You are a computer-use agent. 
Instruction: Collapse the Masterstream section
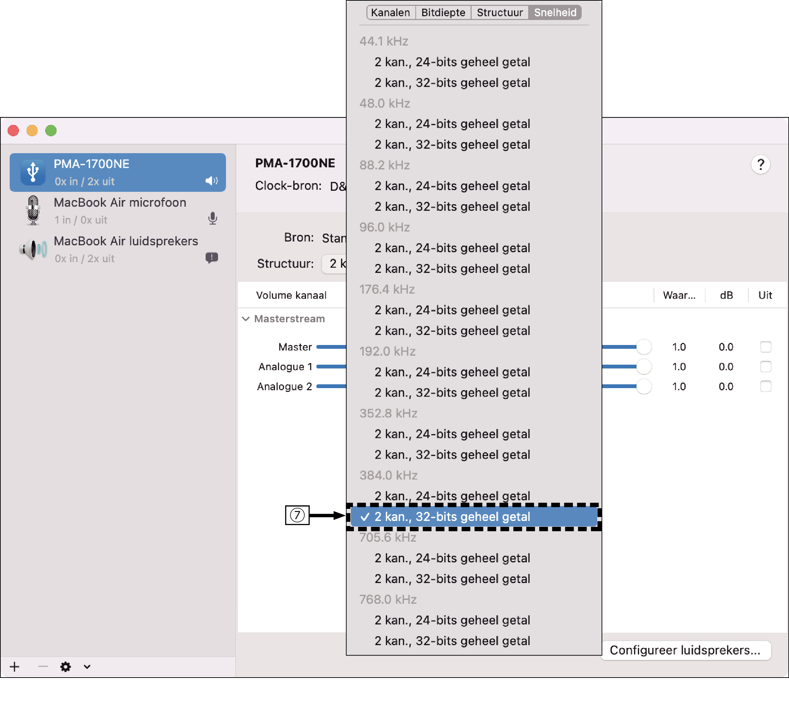pos(245,319)
